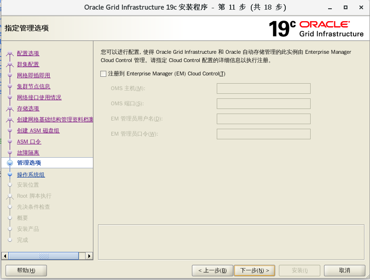Click step marker icon beside 创建 ASM 磁盘组
Image resolution: width=370 pixels, height=280 pixels.
(10, 130)
